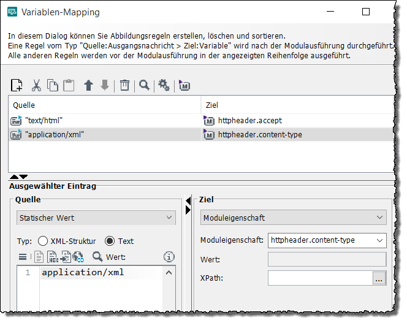The height and width of the screenshot is (323, 407).
Task: Open the Statischer Wert source dropdown
Action: click(x=96, y=218)
